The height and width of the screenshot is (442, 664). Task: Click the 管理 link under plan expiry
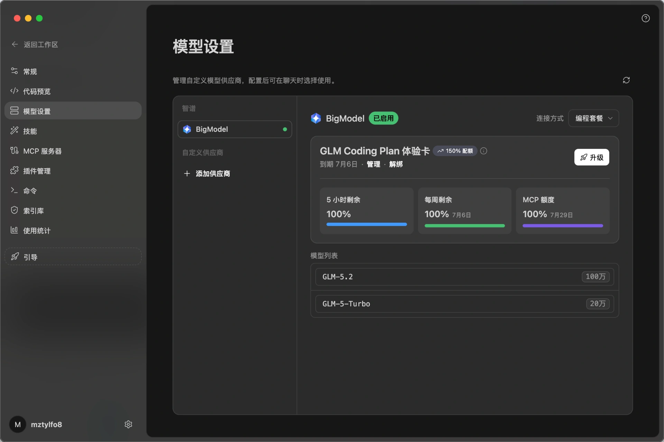(373, 164)
